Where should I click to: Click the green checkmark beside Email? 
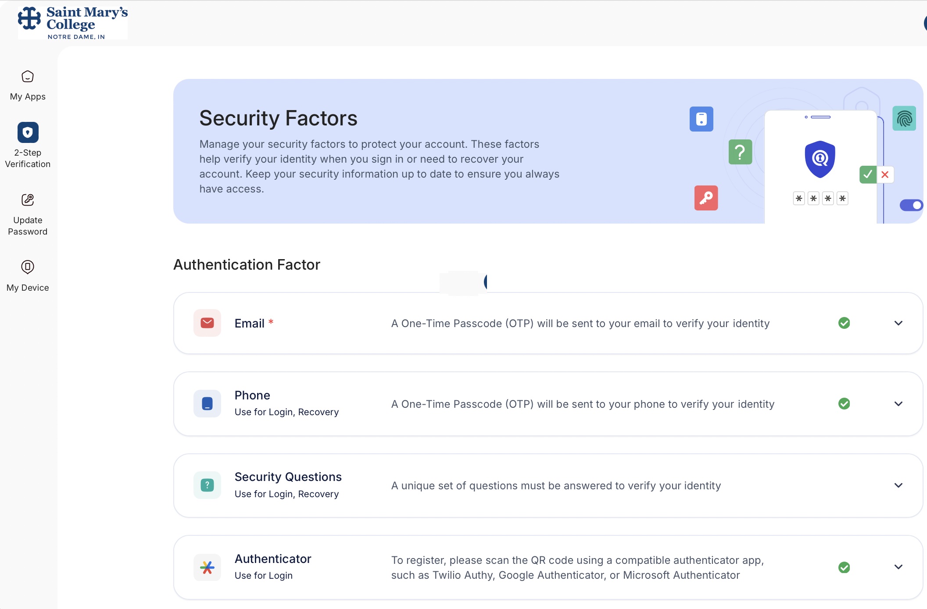(x=844, y=323)
